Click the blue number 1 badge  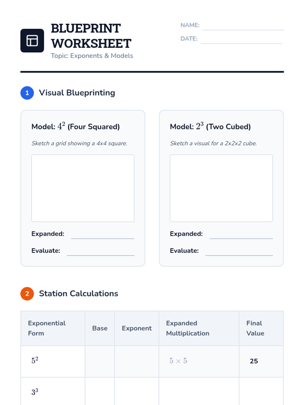[27, 93]
